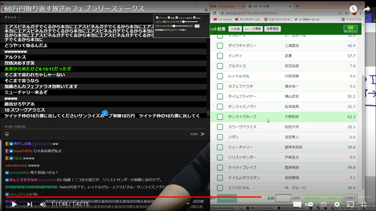Toggle the 名前 checkbox in options
Image resolution: width=376 pixels, height=211 pixels.
pos(169,18)
